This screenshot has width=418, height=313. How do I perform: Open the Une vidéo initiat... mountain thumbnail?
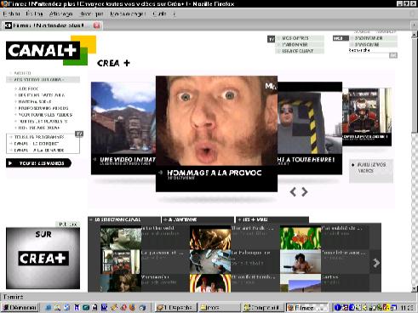click(x=123, y=128)
